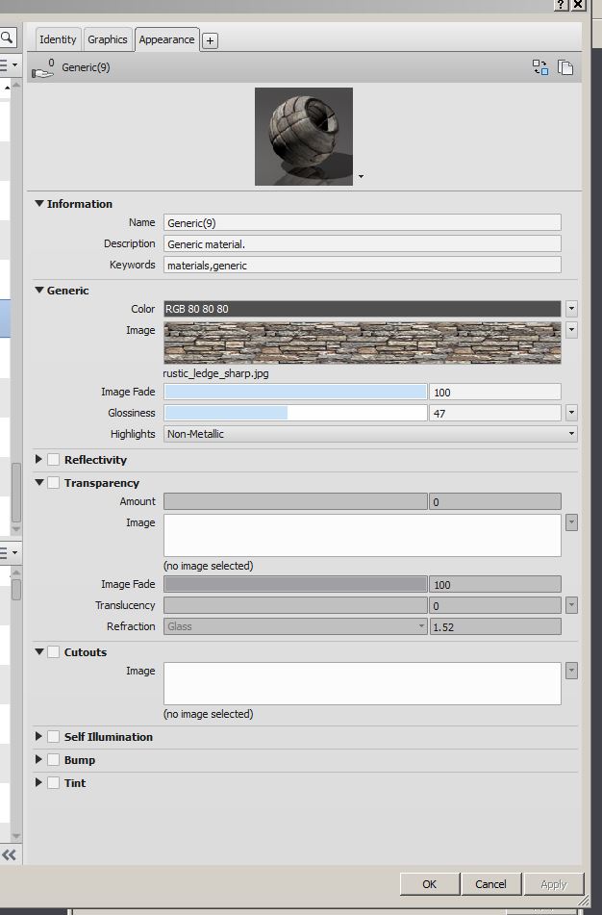Toggle the Bump checkbox
This screenshot has width=602, height=915.
(54, 760)
